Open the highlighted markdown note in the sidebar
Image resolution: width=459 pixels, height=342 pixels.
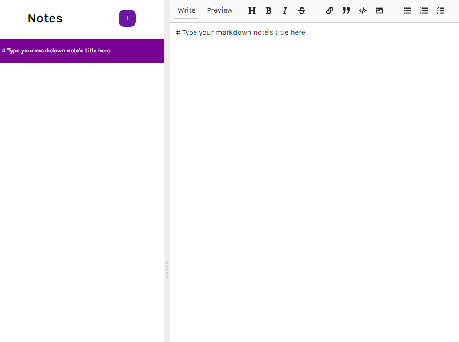82,51
